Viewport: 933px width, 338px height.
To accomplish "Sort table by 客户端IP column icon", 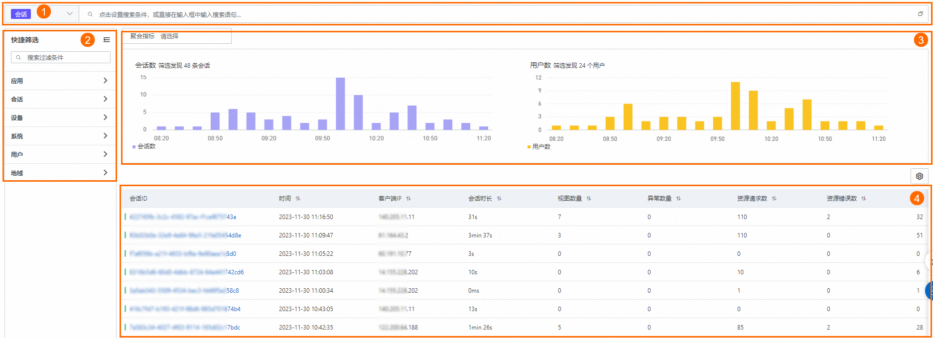I will (408, 199).
